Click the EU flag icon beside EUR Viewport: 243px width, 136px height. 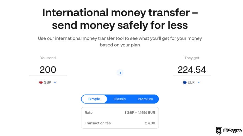coord(185,82)
